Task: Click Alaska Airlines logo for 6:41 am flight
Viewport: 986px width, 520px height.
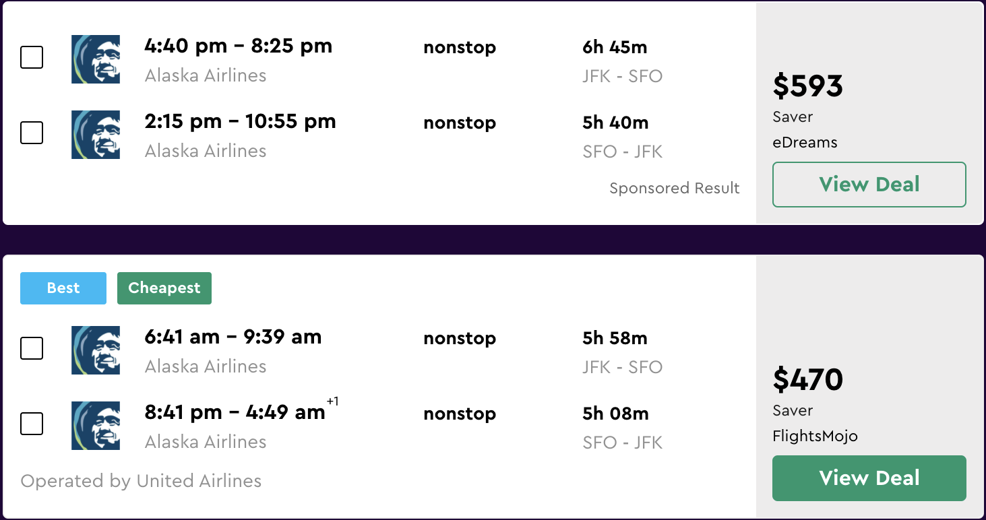Action: point(96,350)
